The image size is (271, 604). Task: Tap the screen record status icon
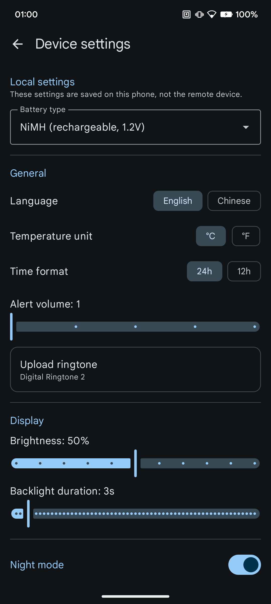point(186,14)
